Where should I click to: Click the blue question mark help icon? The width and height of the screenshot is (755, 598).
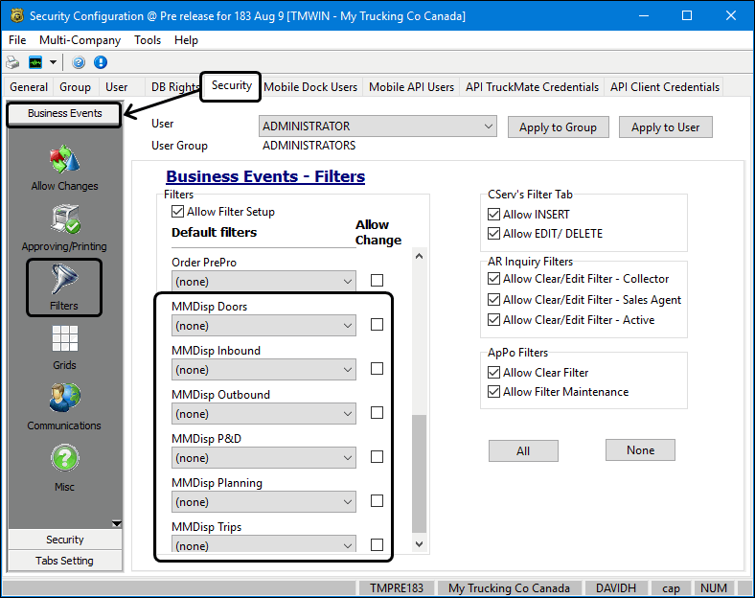coord(79,62)
